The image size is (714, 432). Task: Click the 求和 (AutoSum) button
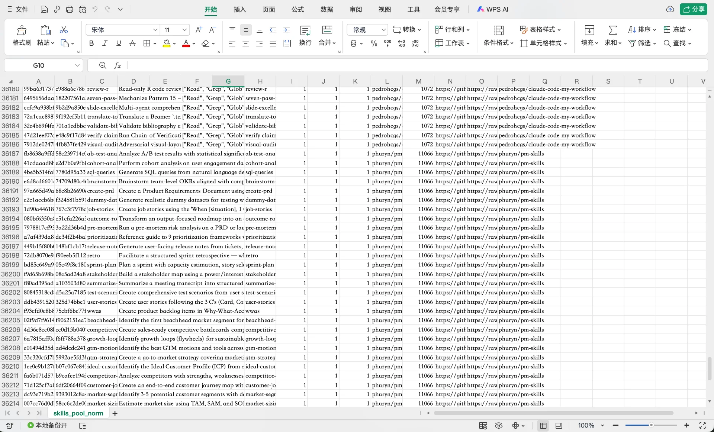[612, 36]
